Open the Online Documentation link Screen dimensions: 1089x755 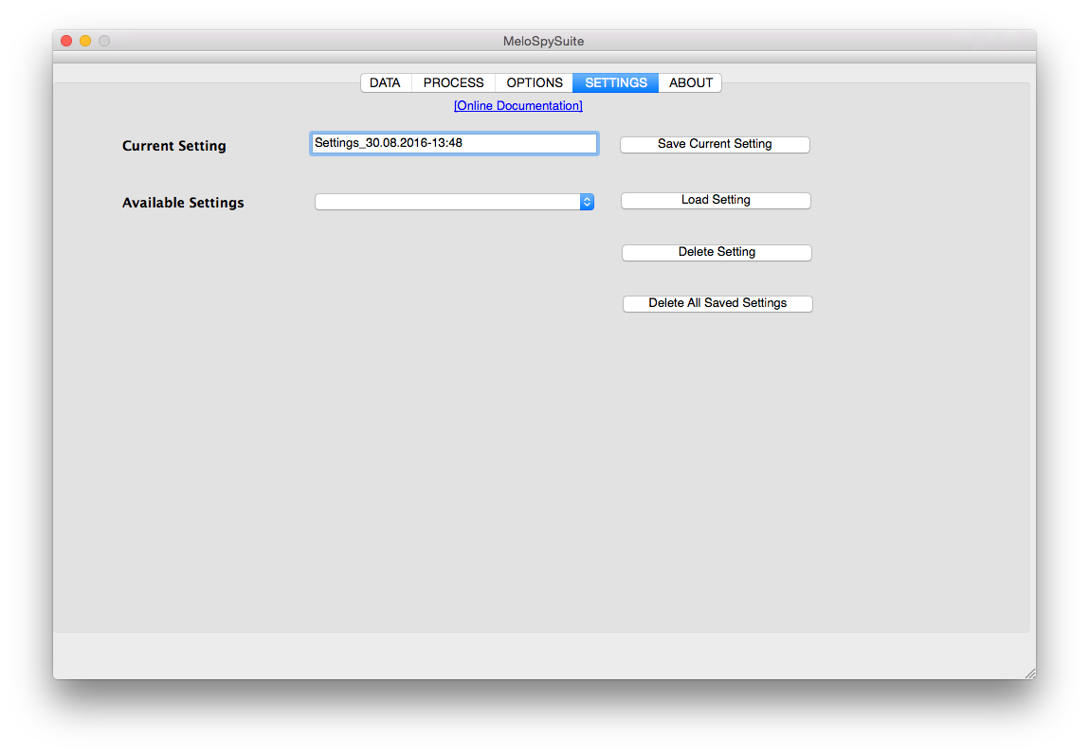pos(518,105)
